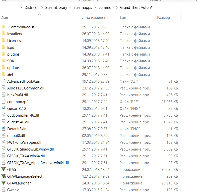
Task: Select the folder name lspdfr
Action: click(12, 47)
